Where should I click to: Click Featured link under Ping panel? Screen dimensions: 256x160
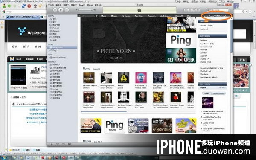[204, 29]
